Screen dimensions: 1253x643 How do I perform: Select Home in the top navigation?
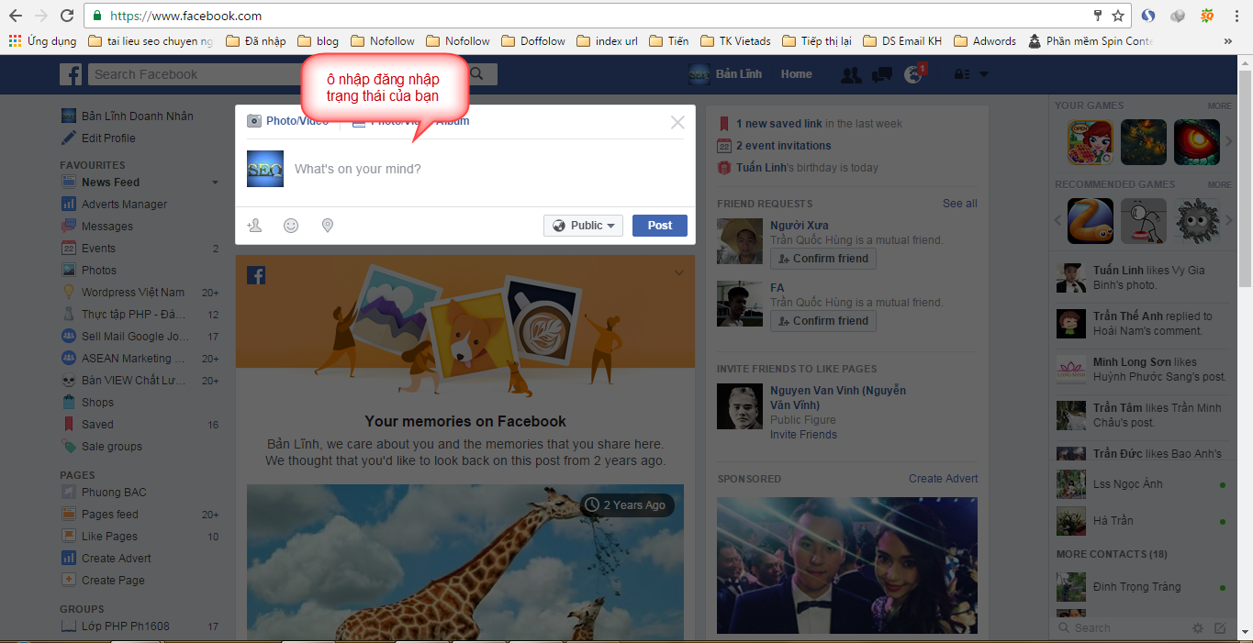click(x=796, y=74)
